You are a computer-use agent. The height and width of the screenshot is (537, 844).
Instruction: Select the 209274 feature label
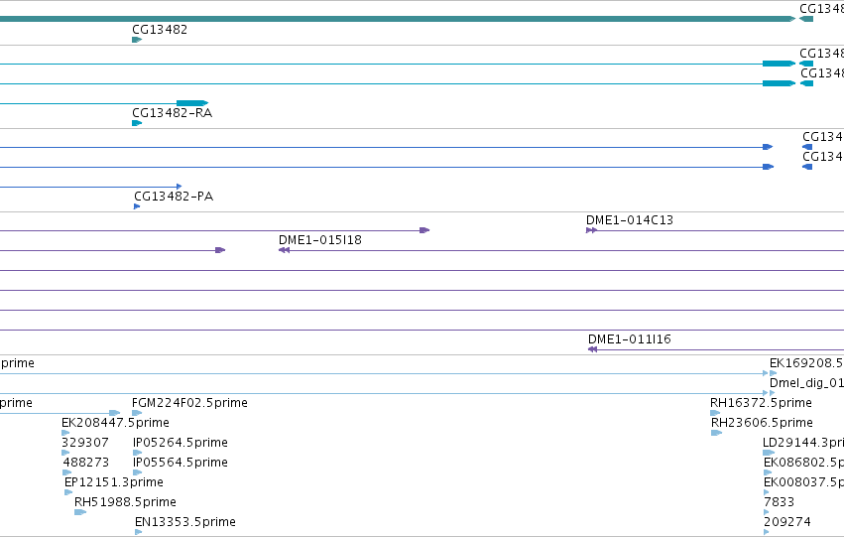(786, 522)
